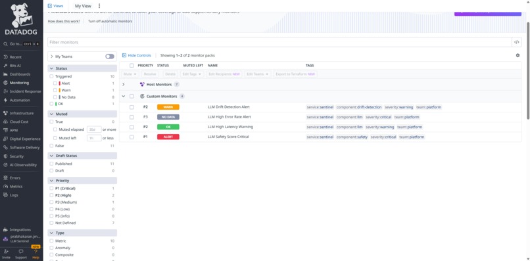The height and width of the screenshot is (261, 530).
Task: Toggle the query code editor button
Action: [x=516, y=42]
